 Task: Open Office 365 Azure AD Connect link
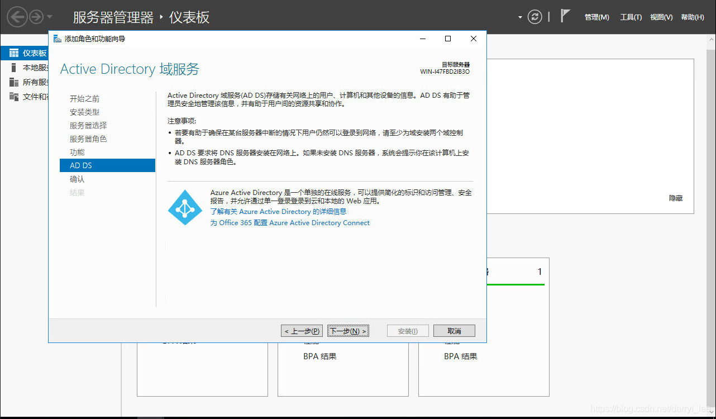pos(290,223)
